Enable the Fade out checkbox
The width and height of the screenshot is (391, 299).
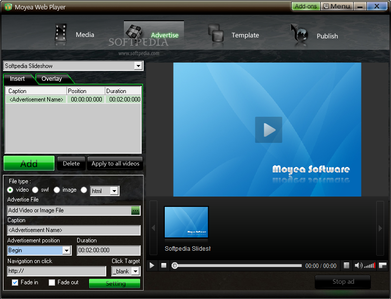click(52, 283)
